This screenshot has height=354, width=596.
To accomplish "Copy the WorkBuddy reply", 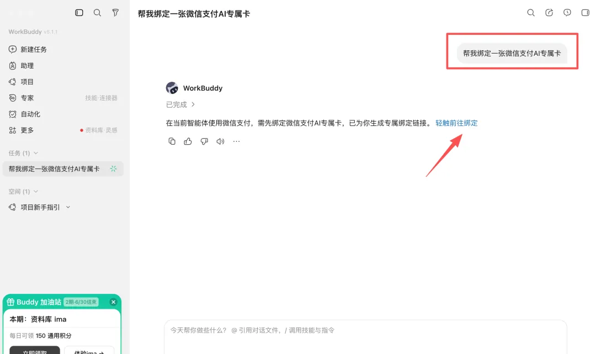I will tap(172, 141).
